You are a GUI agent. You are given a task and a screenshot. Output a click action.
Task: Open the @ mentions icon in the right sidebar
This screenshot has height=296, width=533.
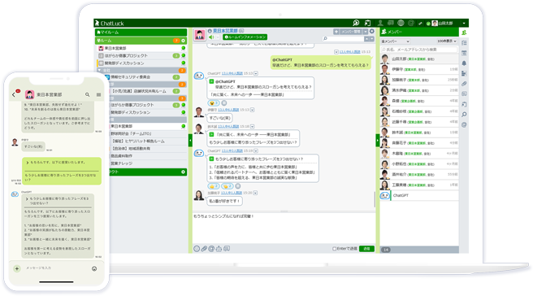click(464, 124)
